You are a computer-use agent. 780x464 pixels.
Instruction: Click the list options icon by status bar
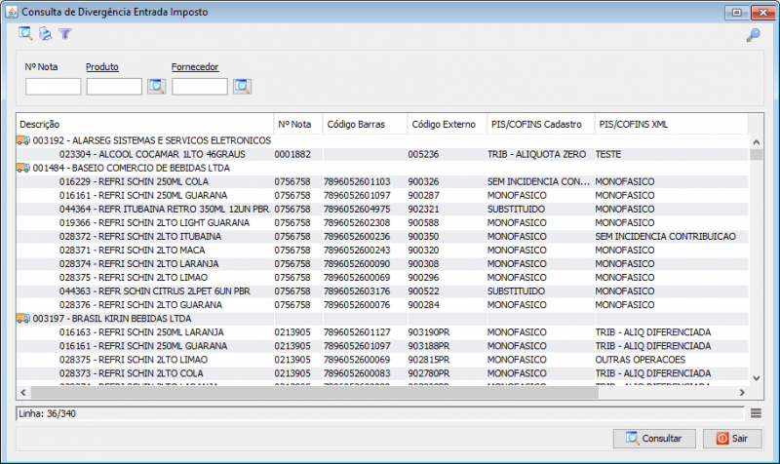(x=756, y=413)
